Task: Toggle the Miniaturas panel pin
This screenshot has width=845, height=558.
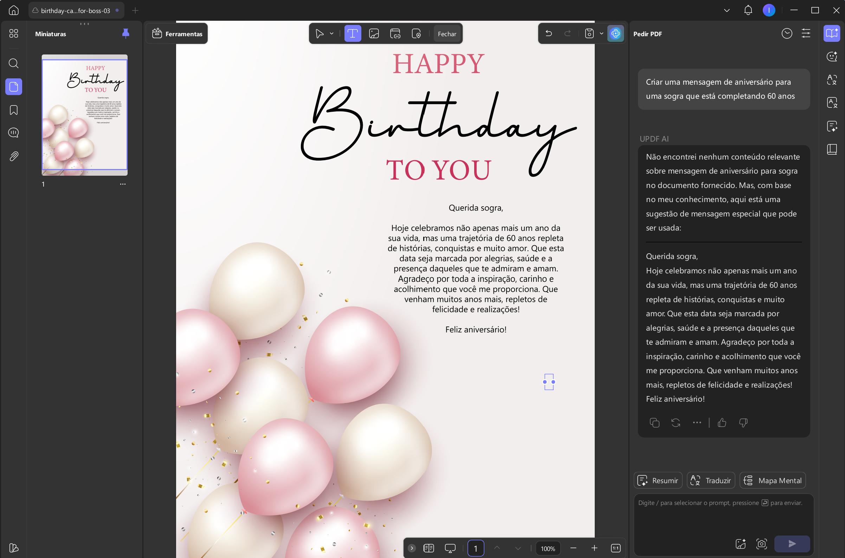Action: point(125,33)
